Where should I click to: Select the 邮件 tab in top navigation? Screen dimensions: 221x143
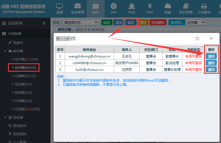coord(96,9)
